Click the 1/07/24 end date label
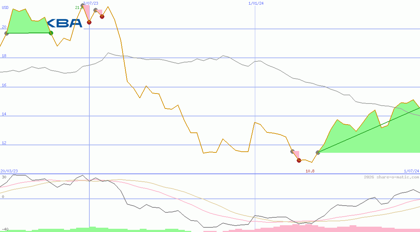Viewport: 420px width, 232px height. tap(411, 171)
